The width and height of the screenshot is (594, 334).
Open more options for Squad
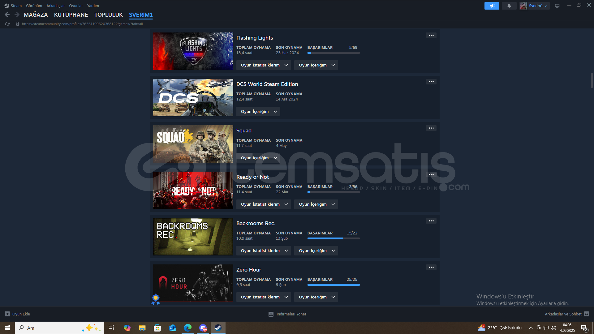click(431, 128)
